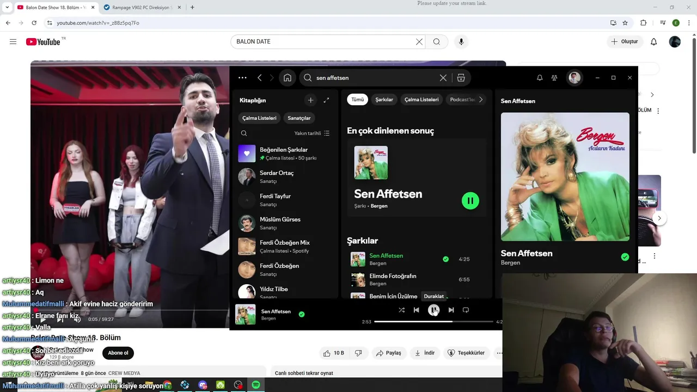The width and height of the screenshot is (697, 392).
Task: Go to YouTube home via logo
Action: tap(44, 41)
